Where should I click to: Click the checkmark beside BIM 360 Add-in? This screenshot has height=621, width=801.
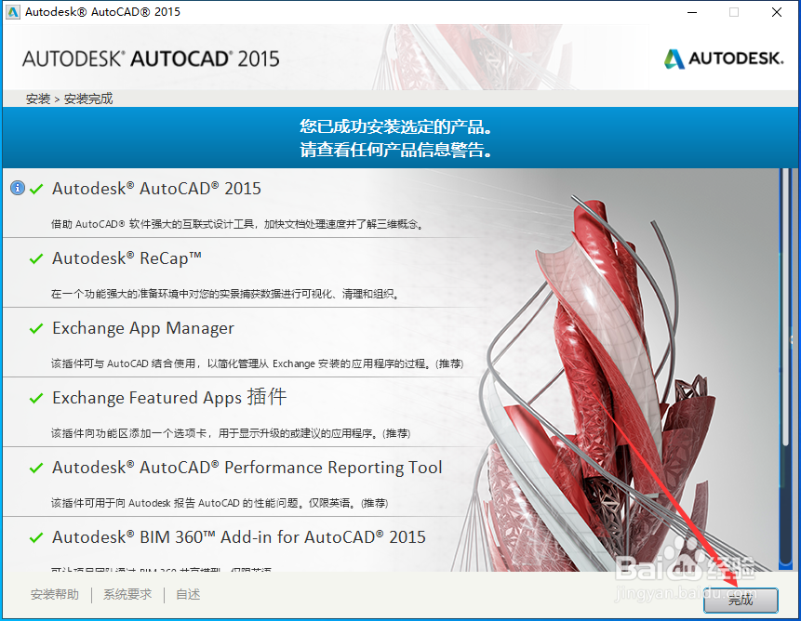[x=35, y=537]
